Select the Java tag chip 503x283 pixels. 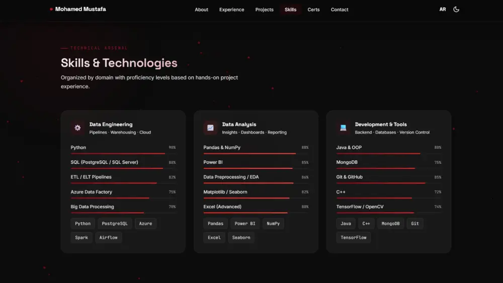click(x=346, y=223)
